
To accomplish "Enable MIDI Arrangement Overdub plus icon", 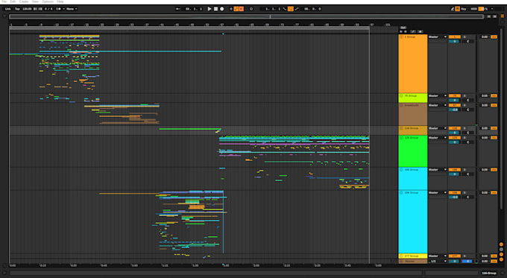I will [231, 9].
